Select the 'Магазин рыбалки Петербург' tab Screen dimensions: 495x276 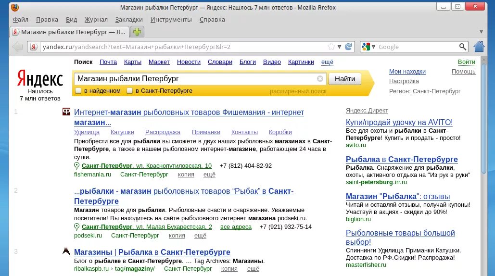(69, 32)
